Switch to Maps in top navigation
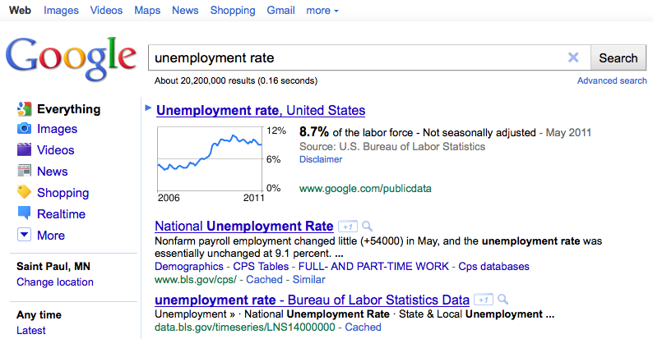Viewport: 653px width, 339px height. point(147,11)
